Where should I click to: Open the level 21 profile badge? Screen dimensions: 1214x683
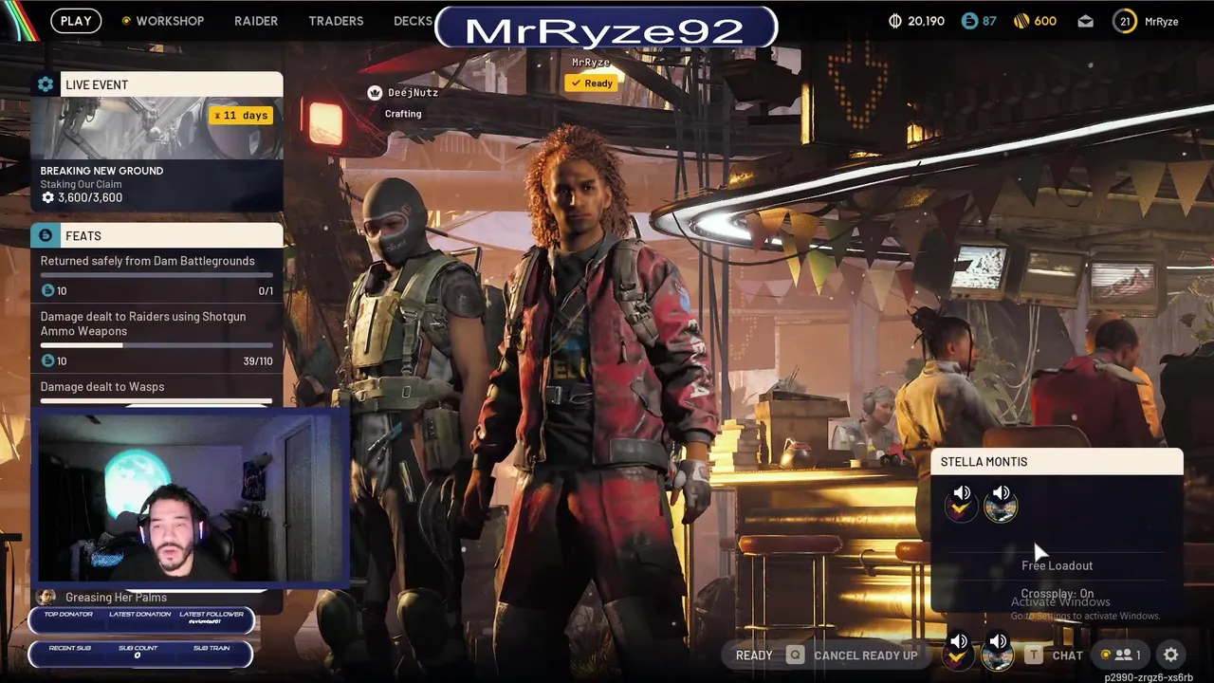[x=1125, y=21]
